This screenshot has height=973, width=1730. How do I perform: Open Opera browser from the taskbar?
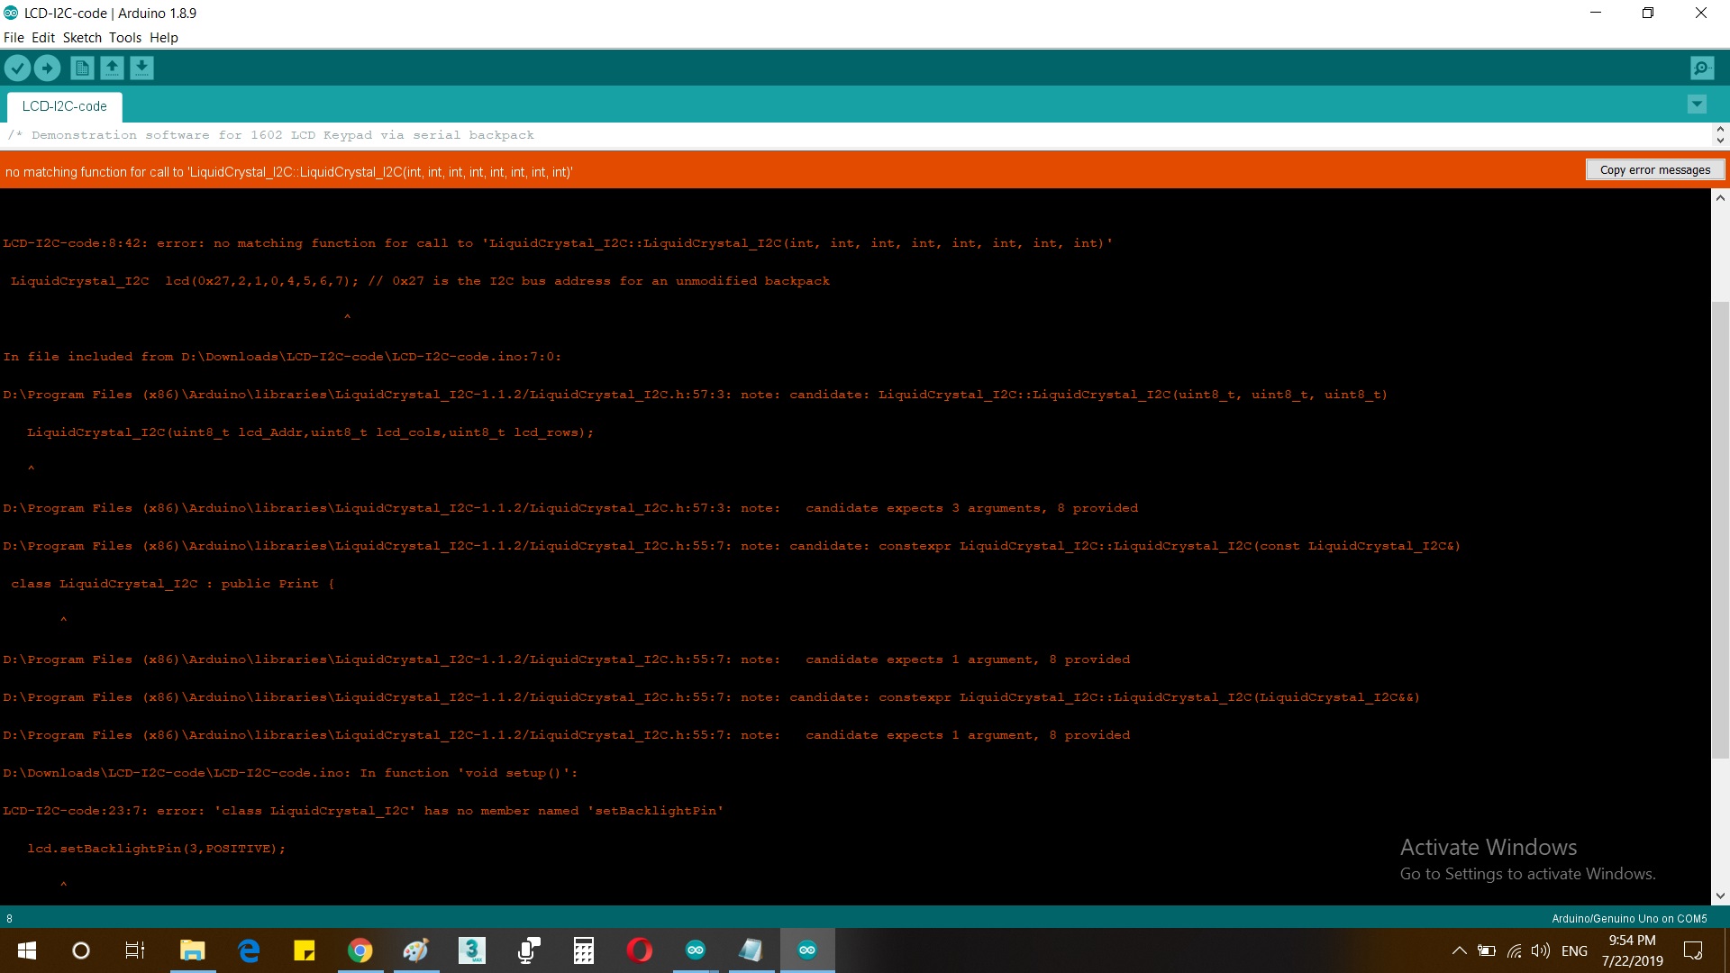pos(639,950)
